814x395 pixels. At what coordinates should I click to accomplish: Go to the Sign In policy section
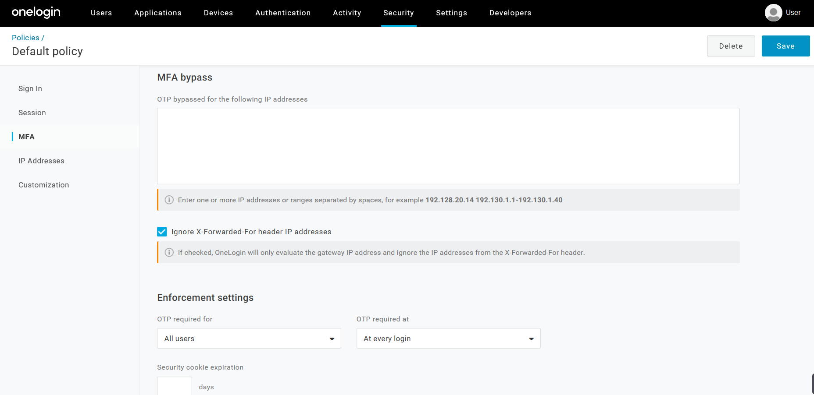pos(30,88)
